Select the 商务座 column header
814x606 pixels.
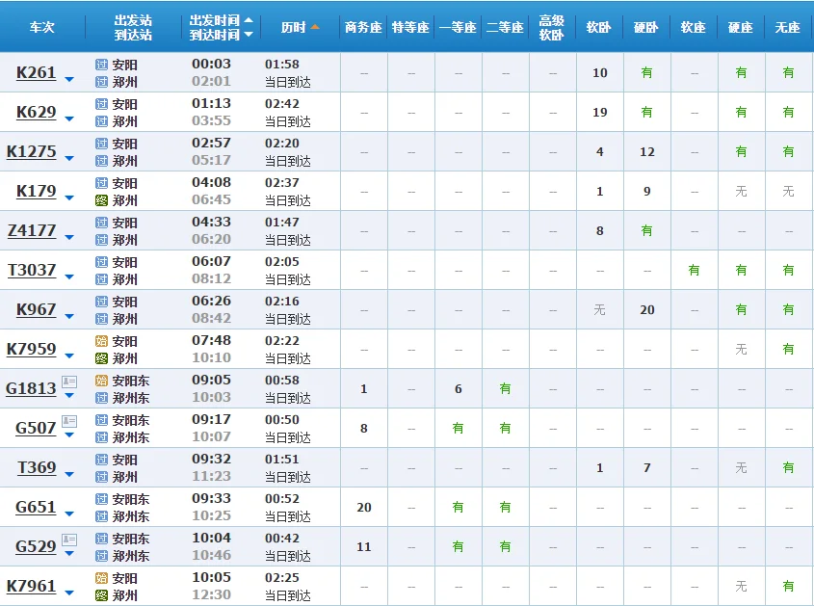pyautogui.click(x=363, y=28)
